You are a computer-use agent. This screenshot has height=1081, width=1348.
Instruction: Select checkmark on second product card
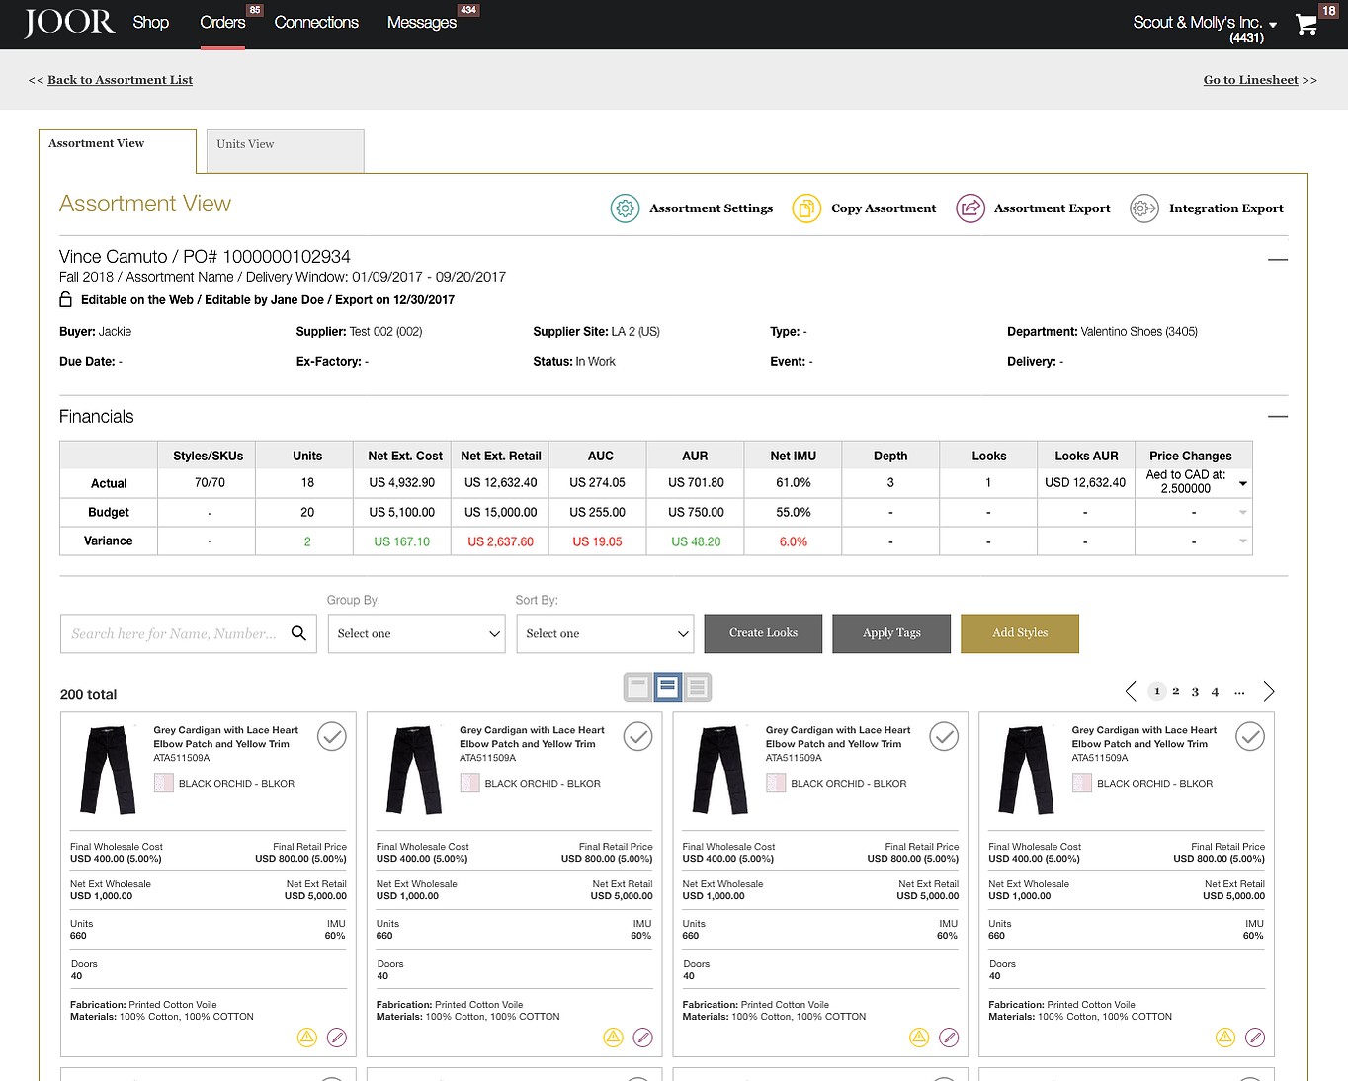tap(638, 736)
